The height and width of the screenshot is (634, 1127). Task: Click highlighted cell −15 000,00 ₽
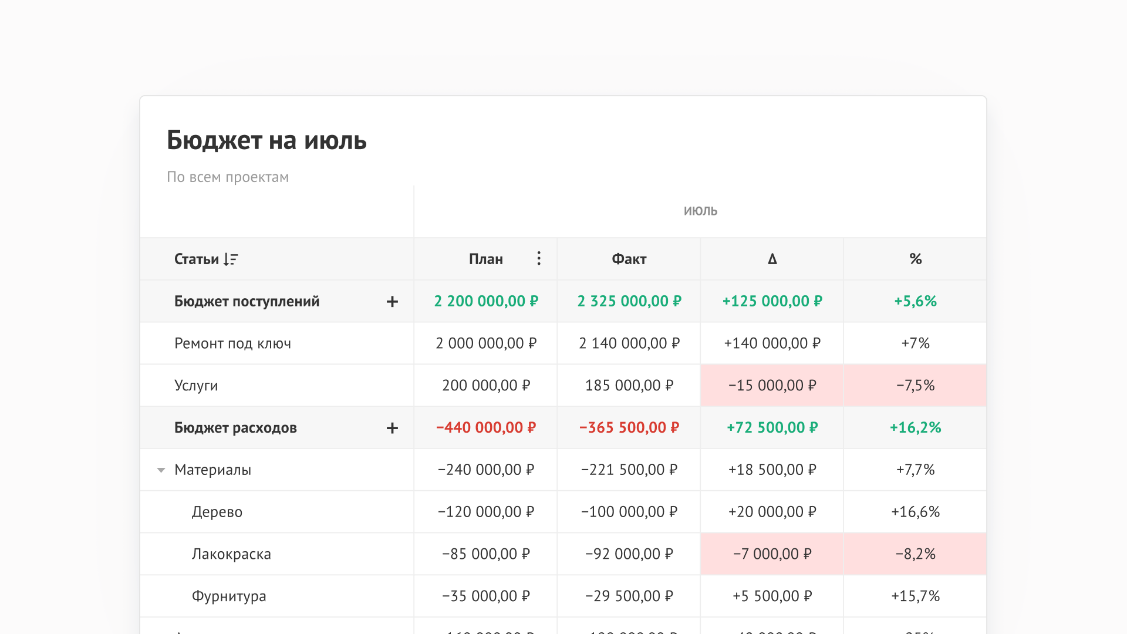click(772, 385)
